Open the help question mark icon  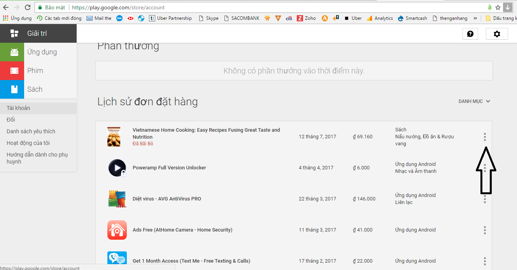(x=470, y=34)
